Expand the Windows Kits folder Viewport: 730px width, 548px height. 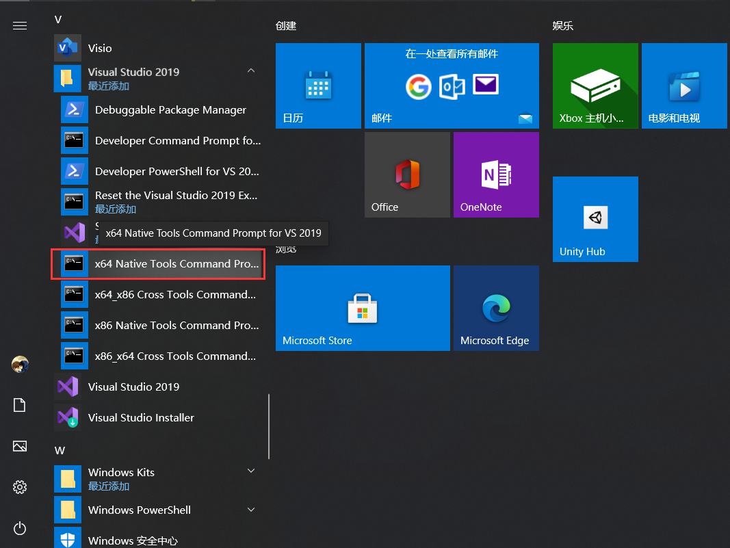point(251,471)
